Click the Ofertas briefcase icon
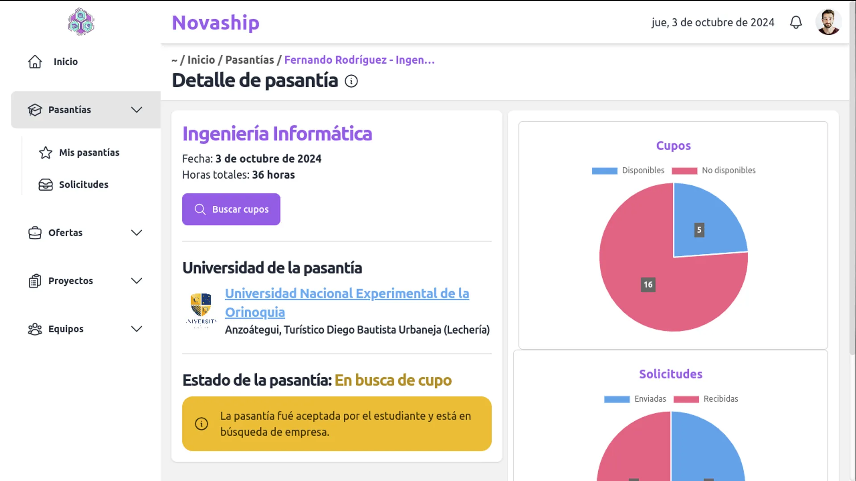 click(x=35, y=232)
